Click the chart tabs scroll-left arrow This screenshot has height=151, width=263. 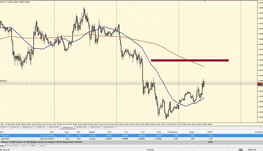[x=260, y=128]
